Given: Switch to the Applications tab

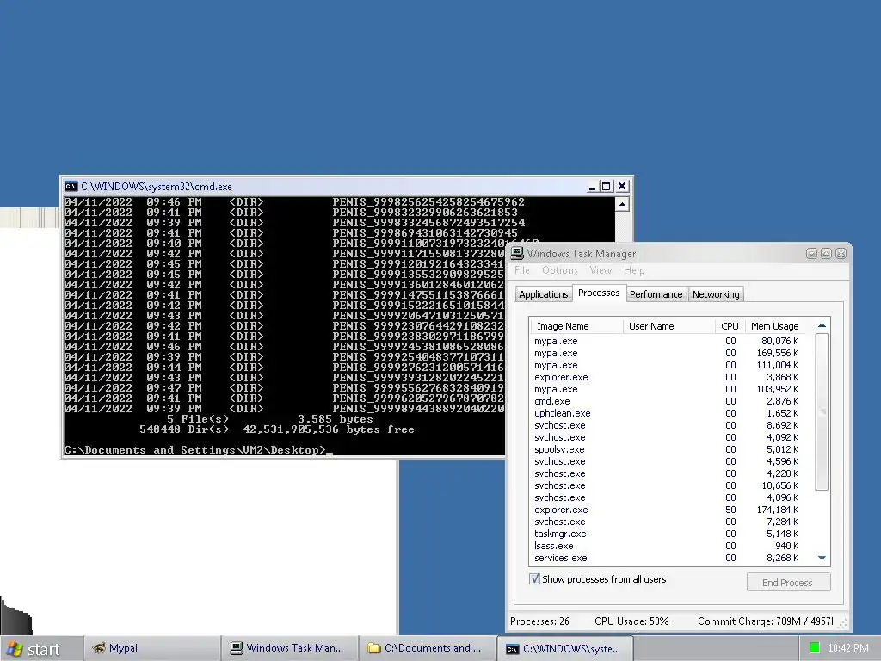Looking at the screenshot, I should [x=544, y=294].
